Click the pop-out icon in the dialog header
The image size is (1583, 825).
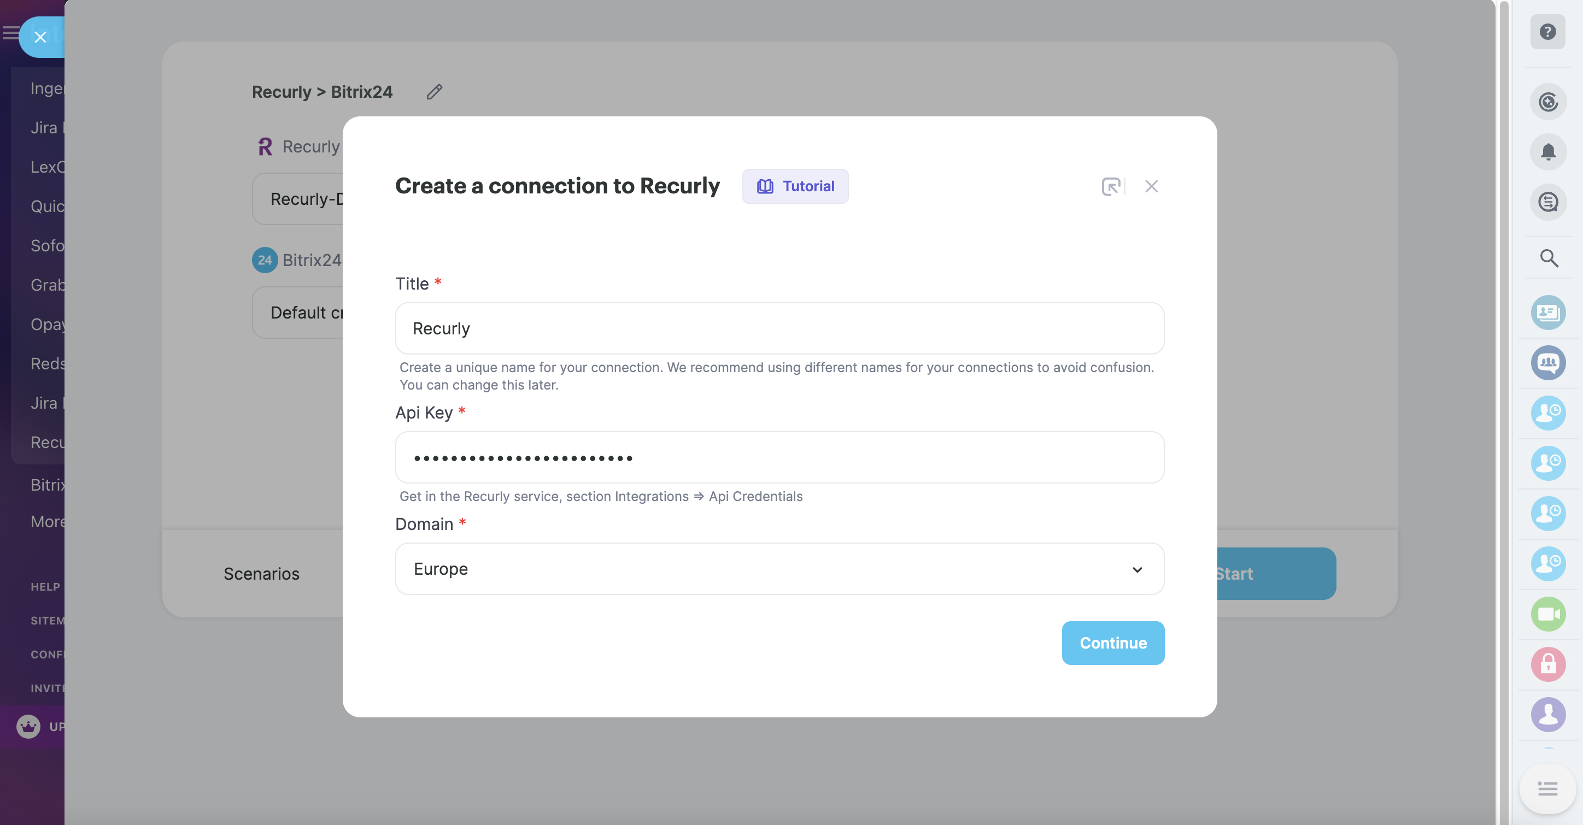(1110, 186)
